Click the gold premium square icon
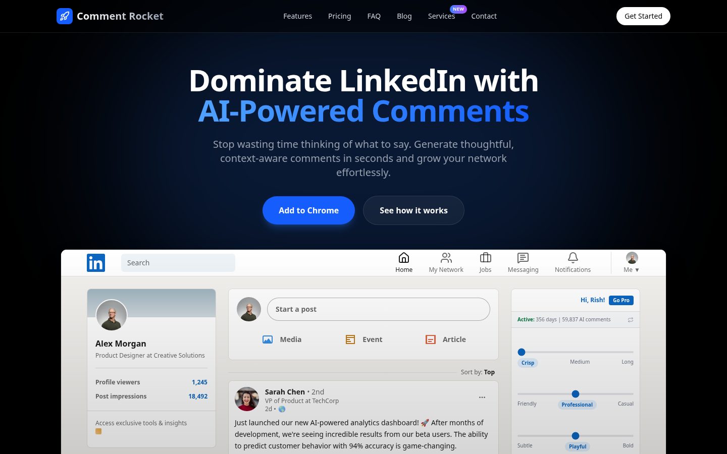The height and width of the screenshot is (454, 727). pyautogui.click(x=98, y=431)
